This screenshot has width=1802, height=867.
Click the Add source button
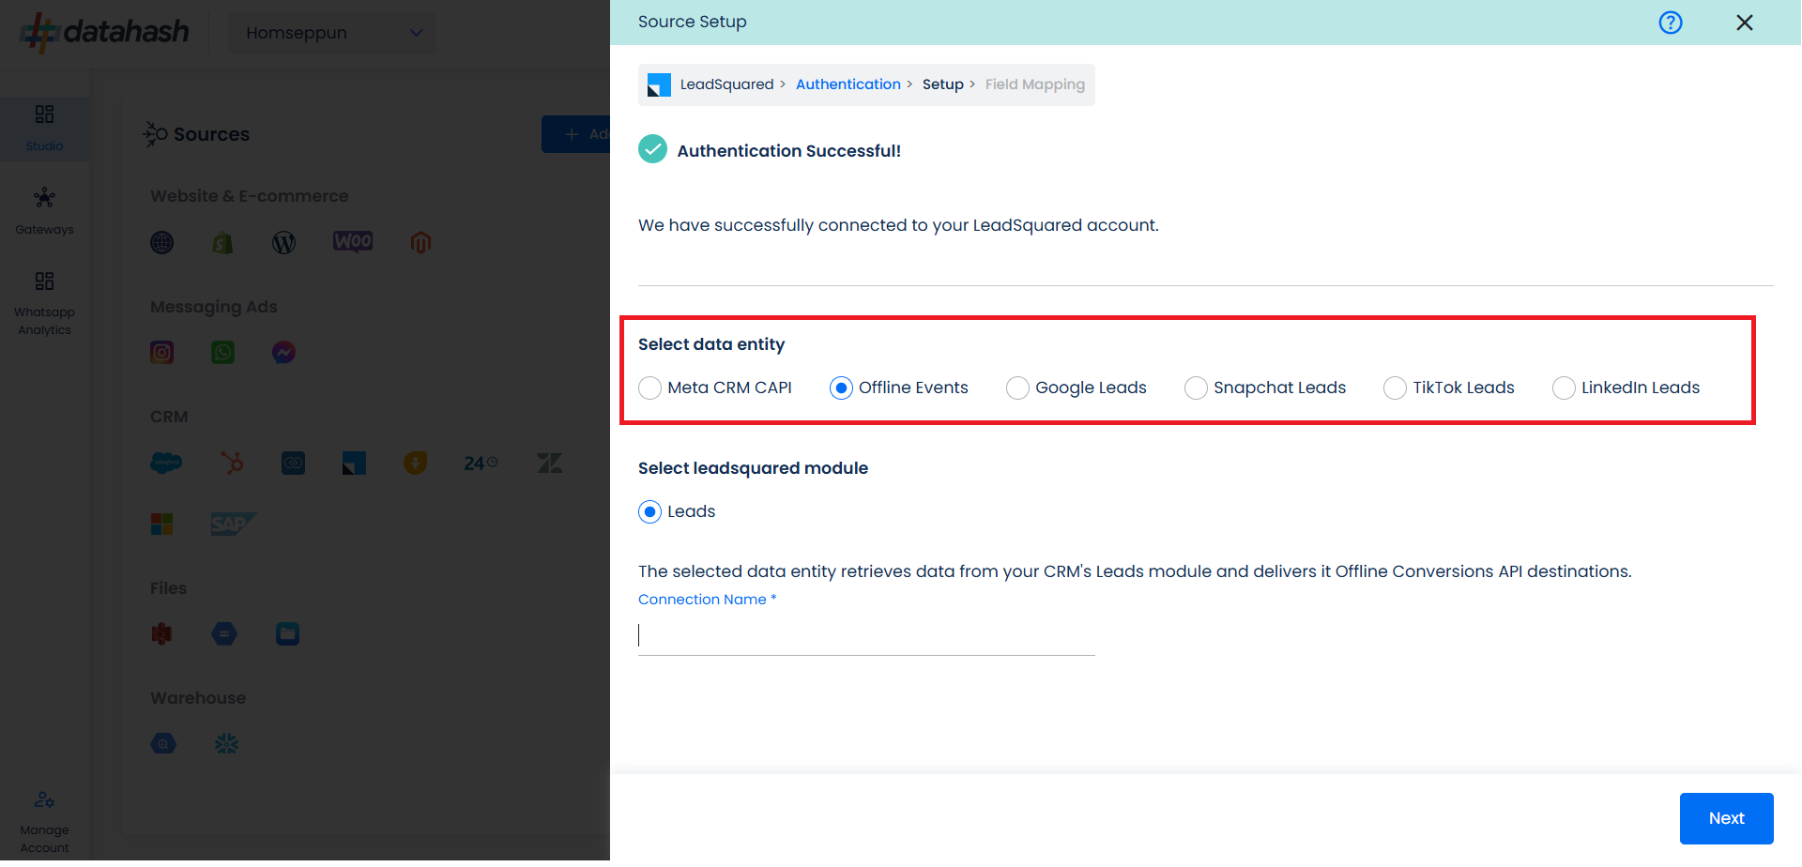click(x=575, y=134)
